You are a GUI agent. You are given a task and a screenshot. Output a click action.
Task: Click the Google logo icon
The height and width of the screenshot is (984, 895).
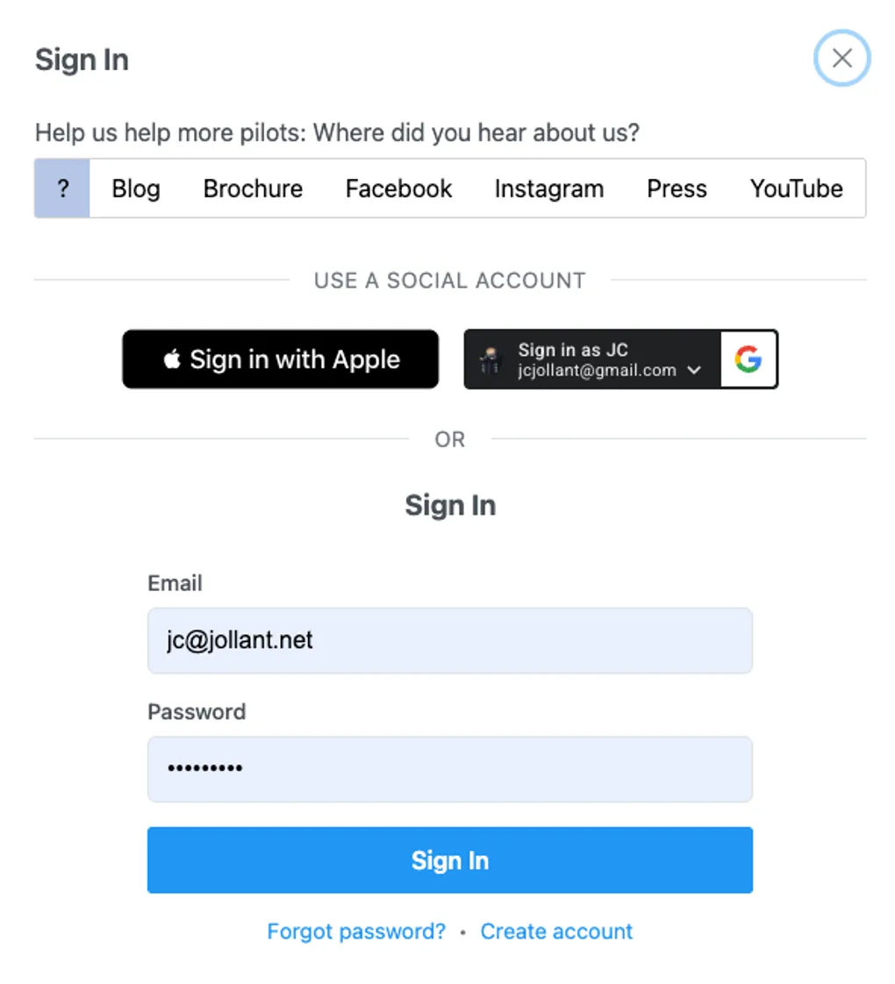tap(748, 360)
